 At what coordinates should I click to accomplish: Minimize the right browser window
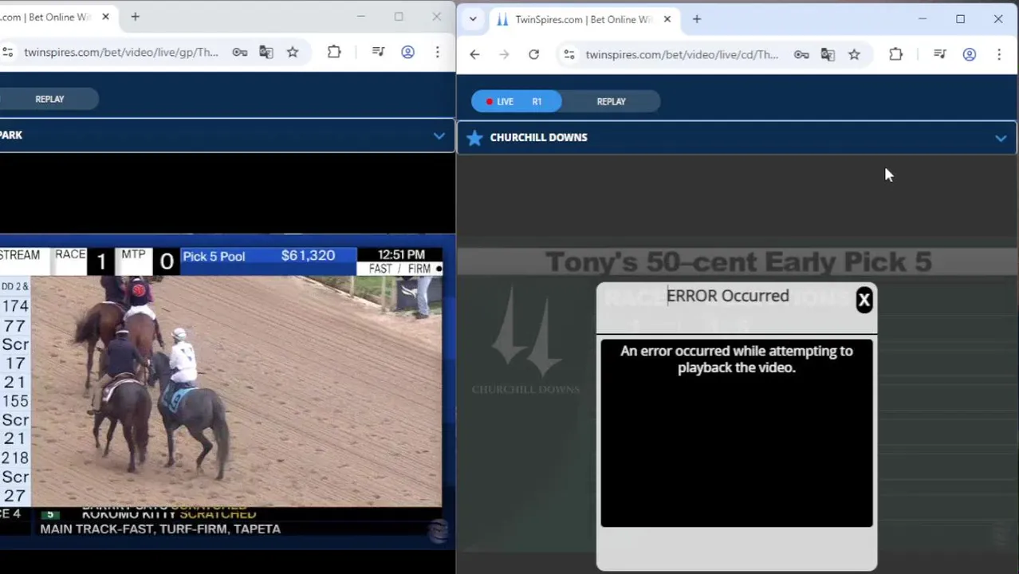coord(923,18)
